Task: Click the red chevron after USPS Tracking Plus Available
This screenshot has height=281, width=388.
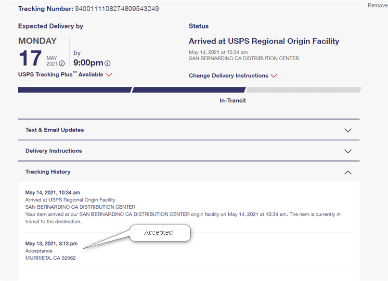Action: coord(108,75)
